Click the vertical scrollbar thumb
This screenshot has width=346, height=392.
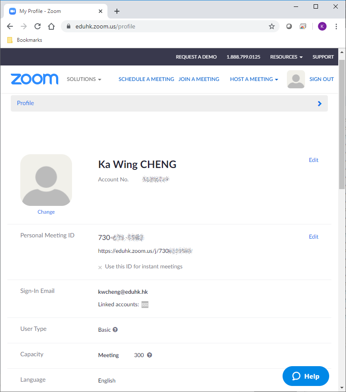point(342,124)
